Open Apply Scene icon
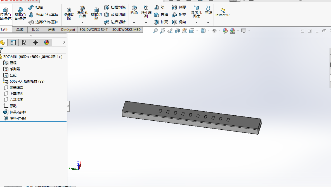The image size is (331, 187). 232,31
